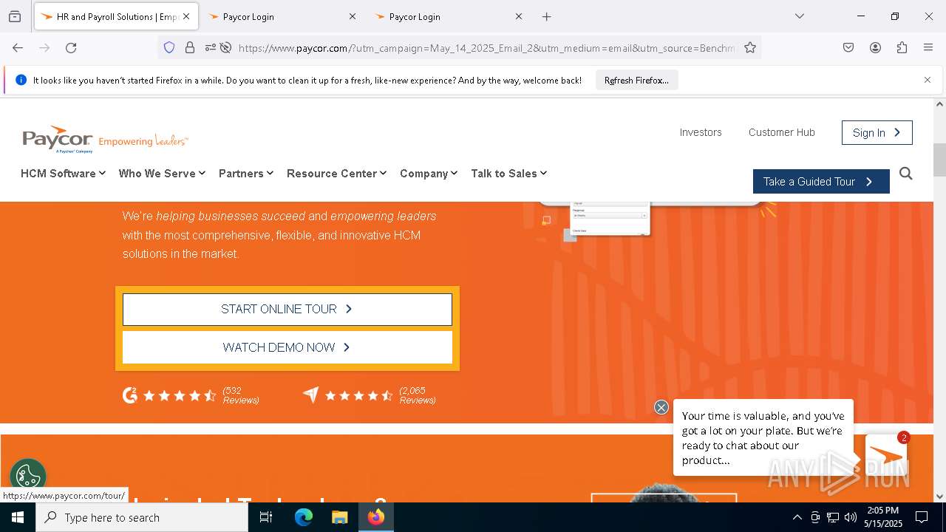Click the site search magnifier icon

point(906,174)
